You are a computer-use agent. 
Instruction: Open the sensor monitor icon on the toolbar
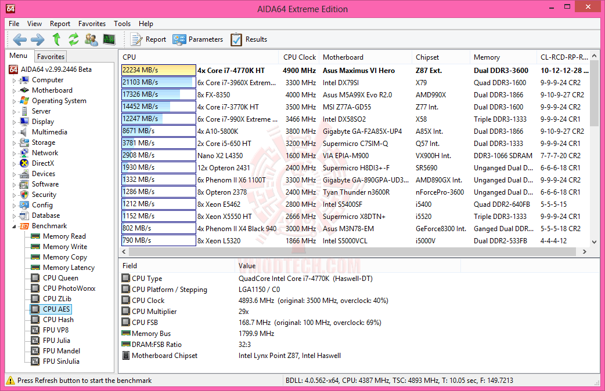pos(108,39)
